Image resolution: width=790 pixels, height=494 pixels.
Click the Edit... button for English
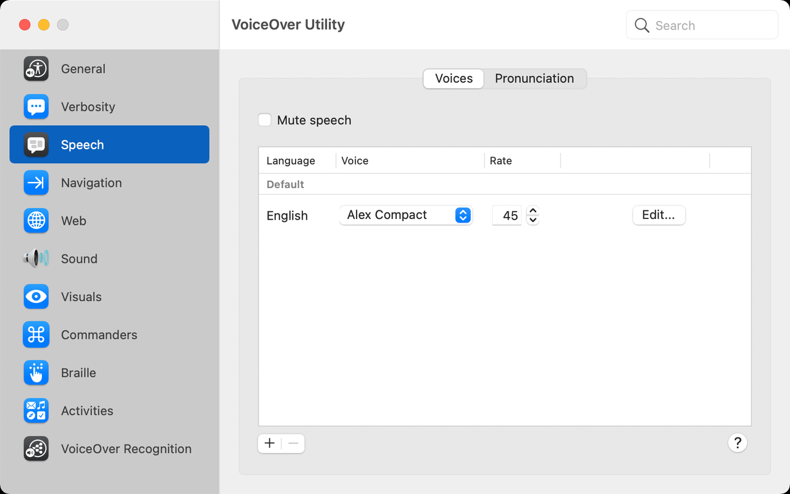click(659, 215)
